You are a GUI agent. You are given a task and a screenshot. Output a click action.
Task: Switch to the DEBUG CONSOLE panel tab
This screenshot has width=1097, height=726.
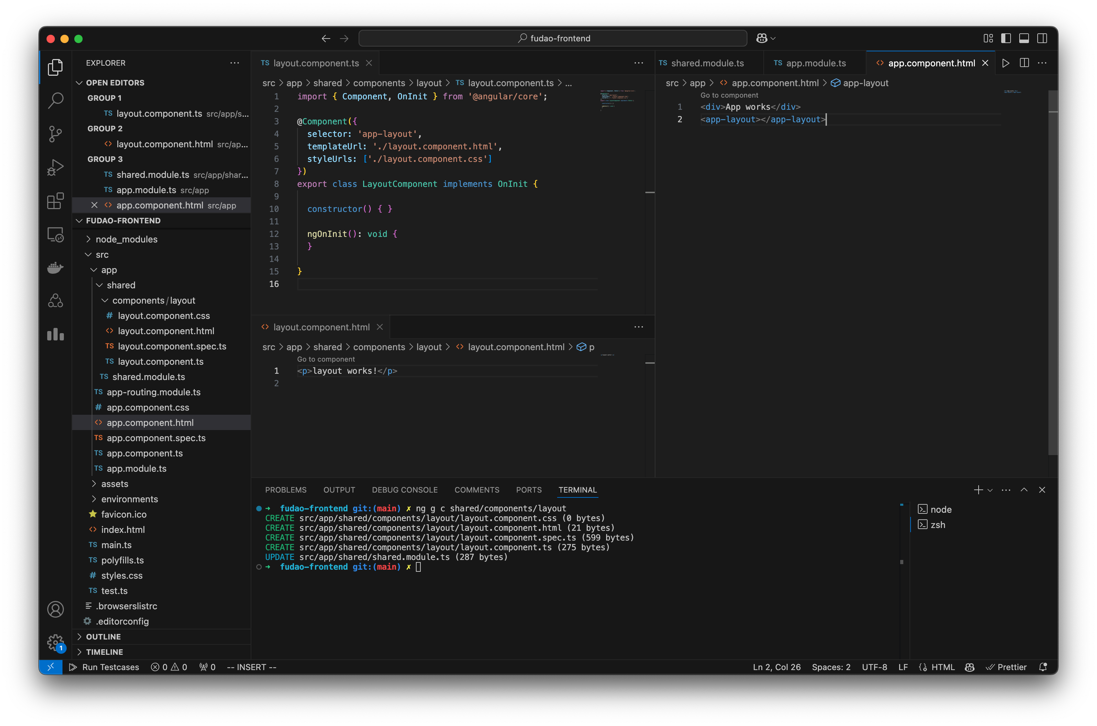[x=405, y=490]
